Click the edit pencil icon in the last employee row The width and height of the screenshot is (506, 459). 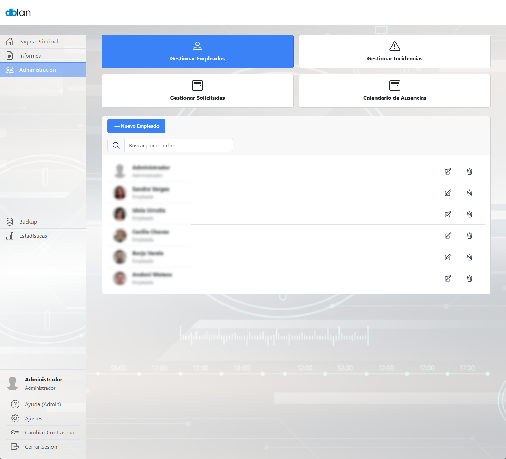click(448, 279)
